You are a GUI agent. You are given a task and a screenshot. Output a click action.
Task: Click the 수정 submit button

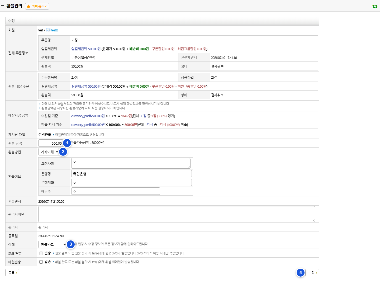(x=312, y=273)
